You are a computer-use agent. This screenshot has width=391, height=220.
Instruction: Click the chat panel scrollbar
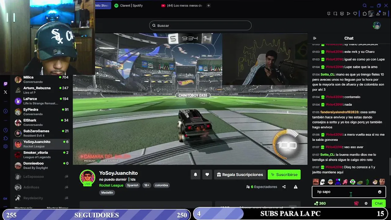coord(389,167)
